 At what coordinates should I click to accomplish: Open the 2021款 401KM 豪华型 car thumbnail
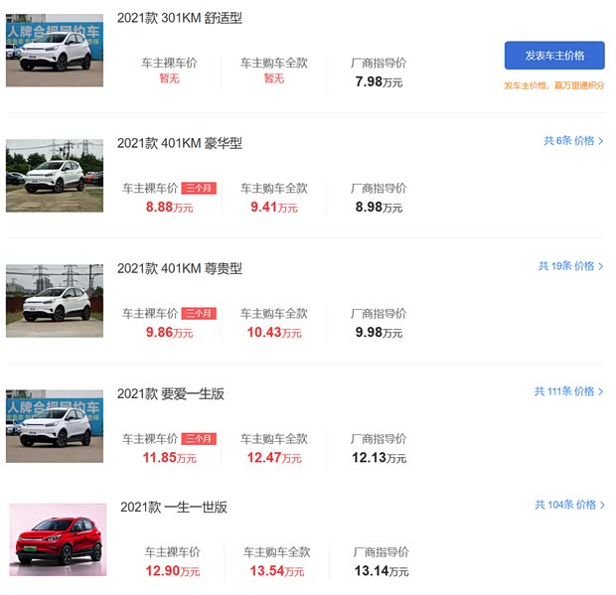[x=55, y=175]
